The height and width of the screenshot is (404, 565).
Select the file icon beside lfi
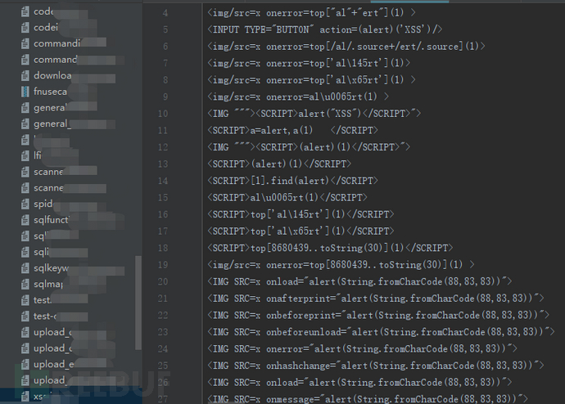(25, 155)
